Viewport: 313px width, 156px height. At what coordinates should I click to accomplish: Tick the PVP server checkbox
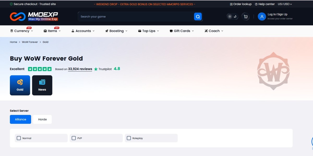coord(74,138)
